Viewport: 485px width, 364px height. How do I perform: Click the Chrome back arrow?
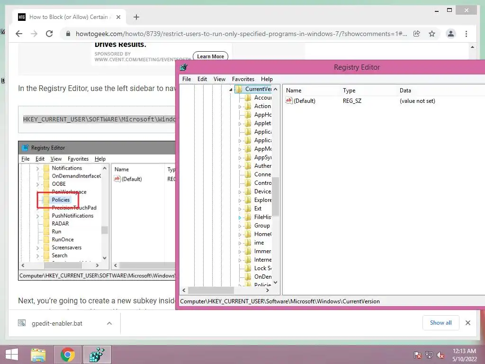click(x=19, y=34)
